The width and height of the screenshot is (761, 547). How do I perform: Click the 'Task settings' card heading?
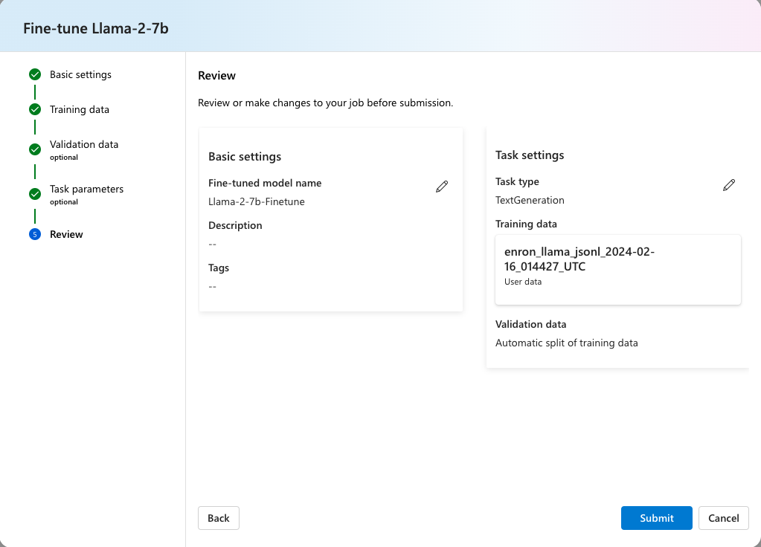coord(530,155)
